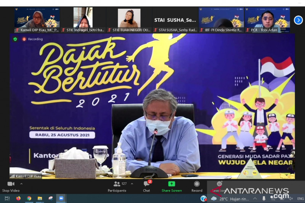Start recording with the Record button

197,187
